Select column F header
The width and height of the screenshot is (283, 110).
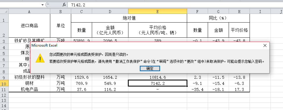click(x=198, y=12)
